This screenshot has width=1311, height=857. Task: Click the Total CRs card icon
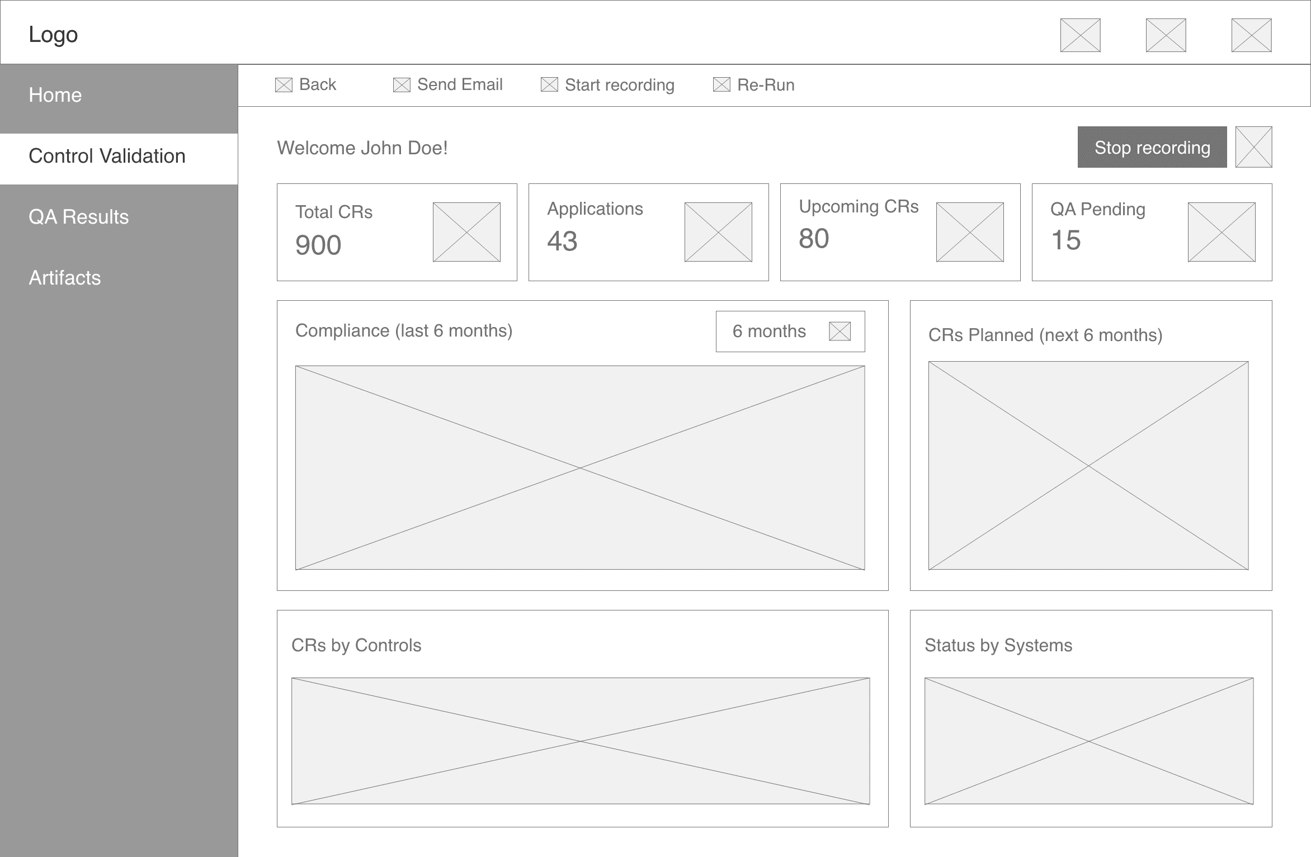coord(466,232)
